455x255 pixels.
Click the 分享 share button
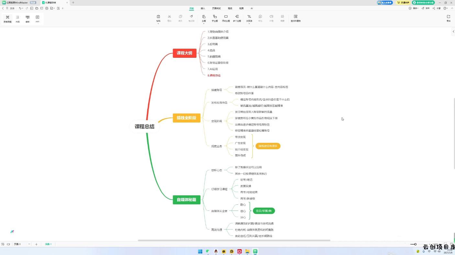[x=437, y=8]
